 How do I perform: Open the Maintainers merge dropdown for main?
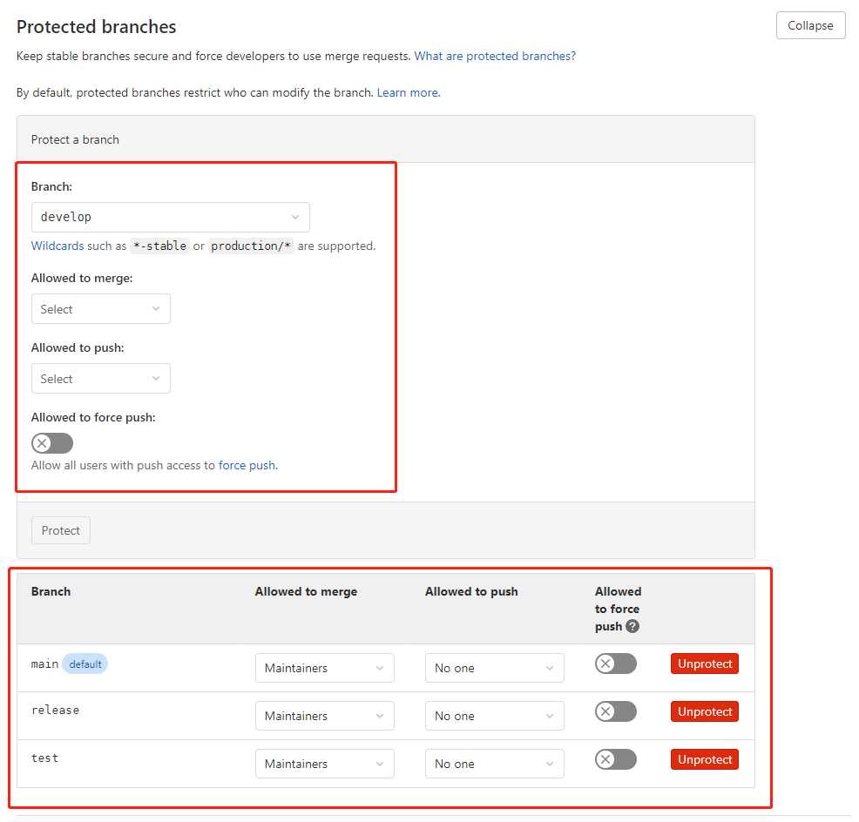(324, 668)
